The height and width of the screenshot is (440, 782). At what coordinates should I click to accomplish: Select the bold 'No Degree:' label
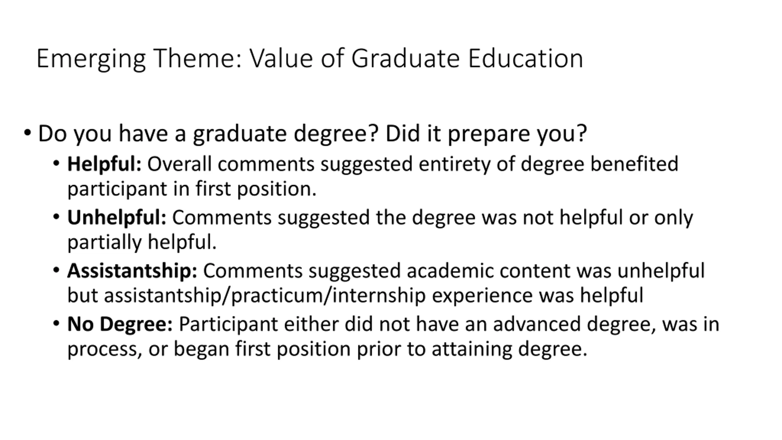click(120, 324)
